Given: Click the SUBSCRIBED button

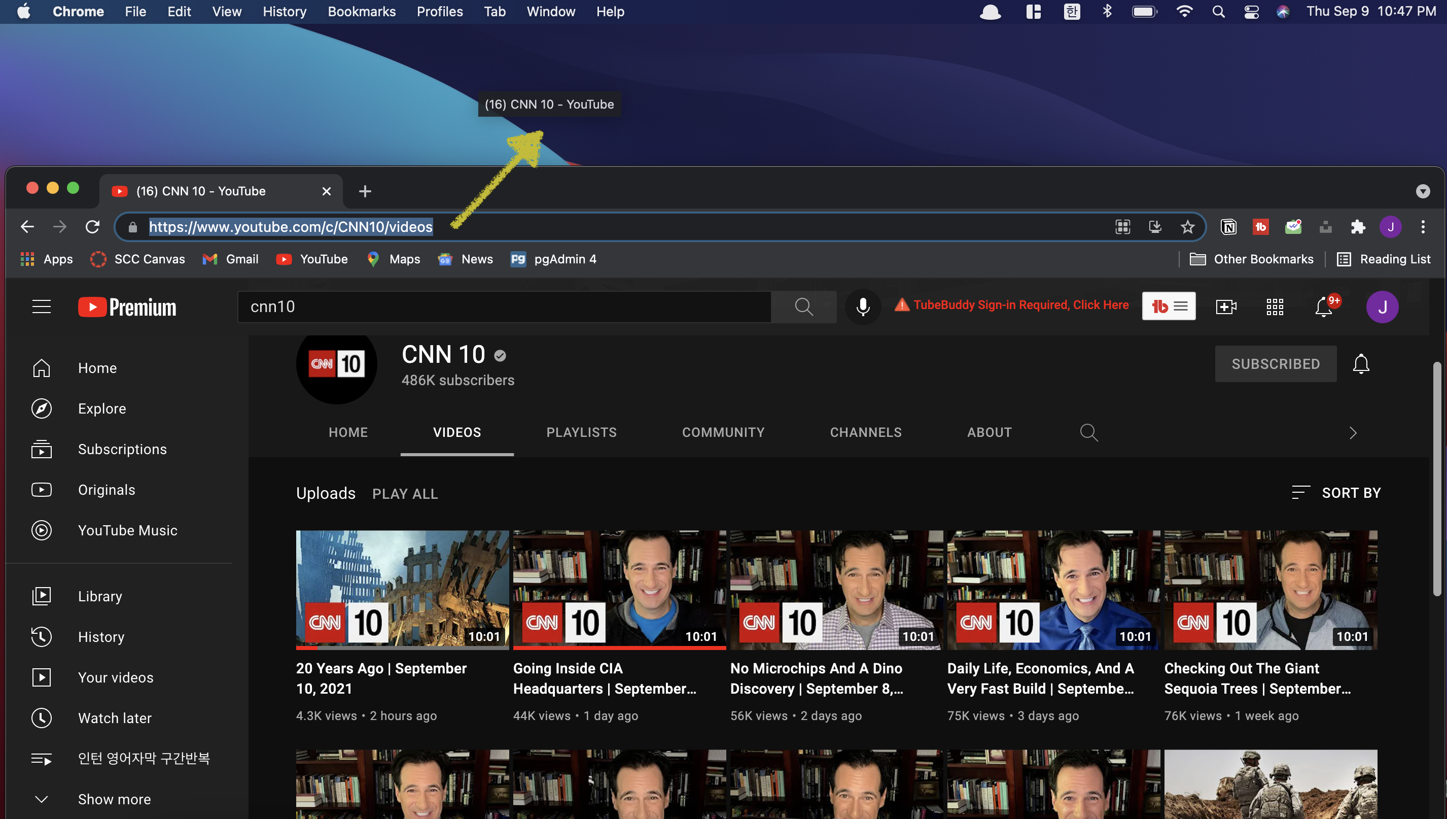Looking at the screenshot, I should click(1276, 364).
